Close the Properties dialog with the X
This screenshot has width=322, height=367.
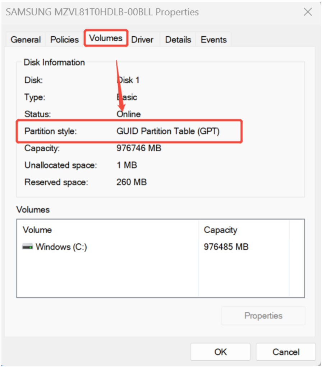pyautogui.click(x=308, y=12)
